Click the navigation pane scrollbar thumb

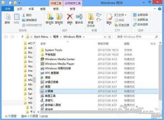pos(34,80)
